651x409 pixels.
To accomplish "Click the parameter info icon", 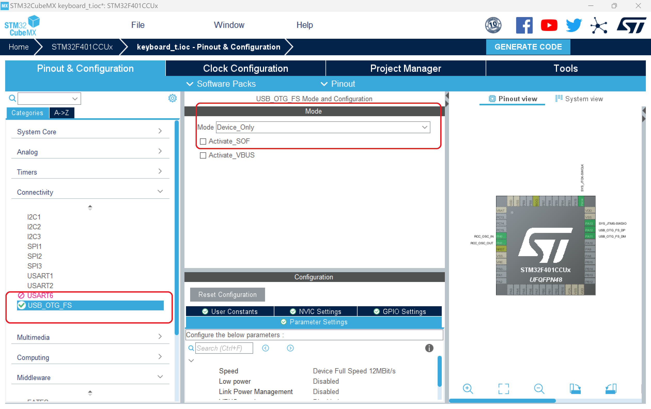I will (x=429, y=348).
